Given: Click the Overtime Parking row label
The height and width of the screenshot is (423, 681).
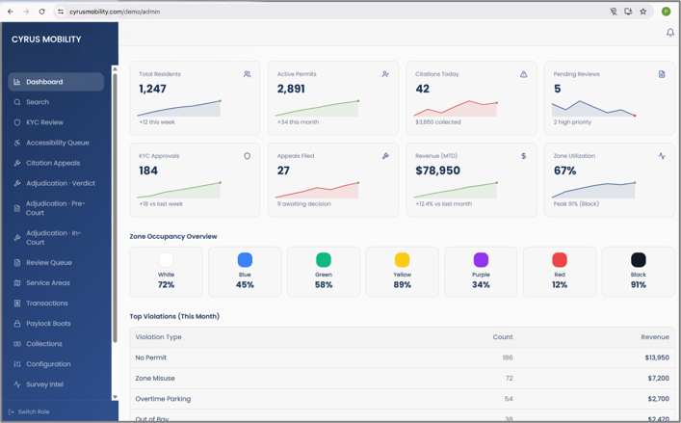Looking at the screenshot, I should point(163,399).
